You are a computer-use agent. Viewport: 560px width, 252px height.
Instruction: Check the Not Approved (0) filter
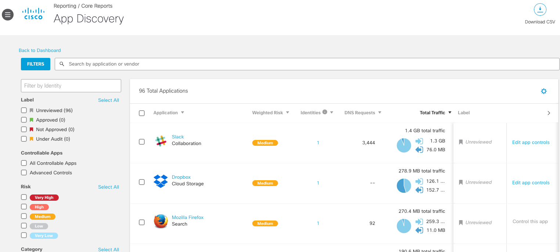click(x=24, y=129)
